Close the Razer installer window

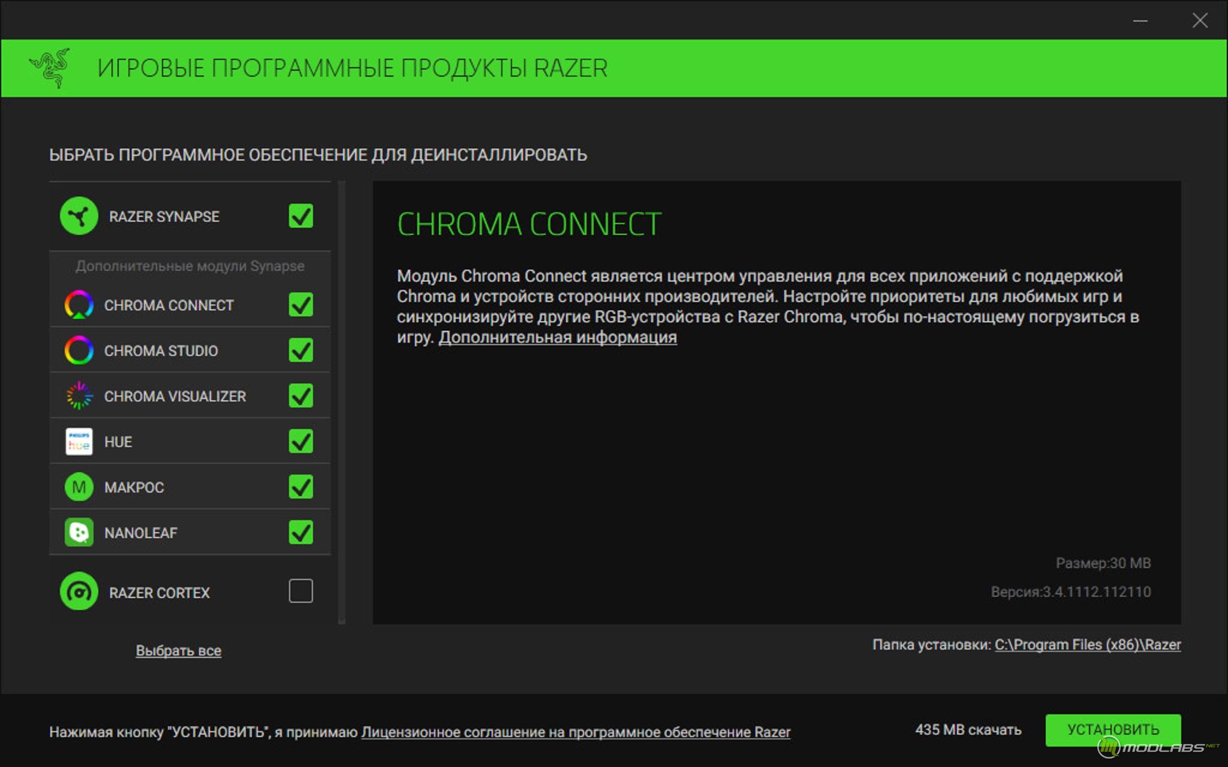pyautogui.click(x=1200, y=21)
